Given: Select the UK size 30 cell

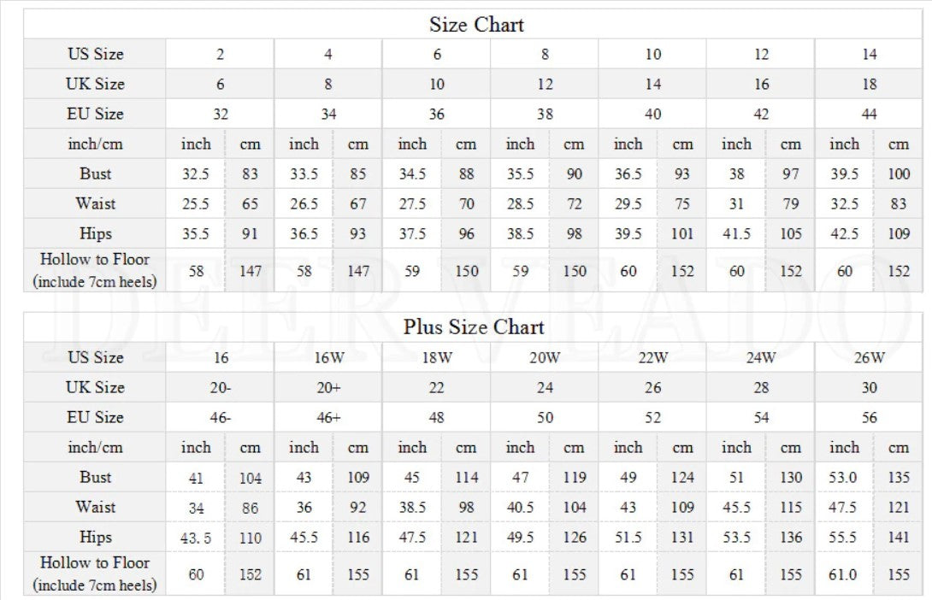Looking at the screenshot, I should click(869, 388).
